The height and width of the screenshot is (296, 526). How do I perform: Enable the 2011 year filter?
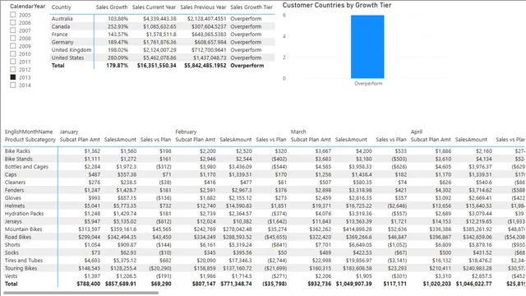[x=13, y=62]
